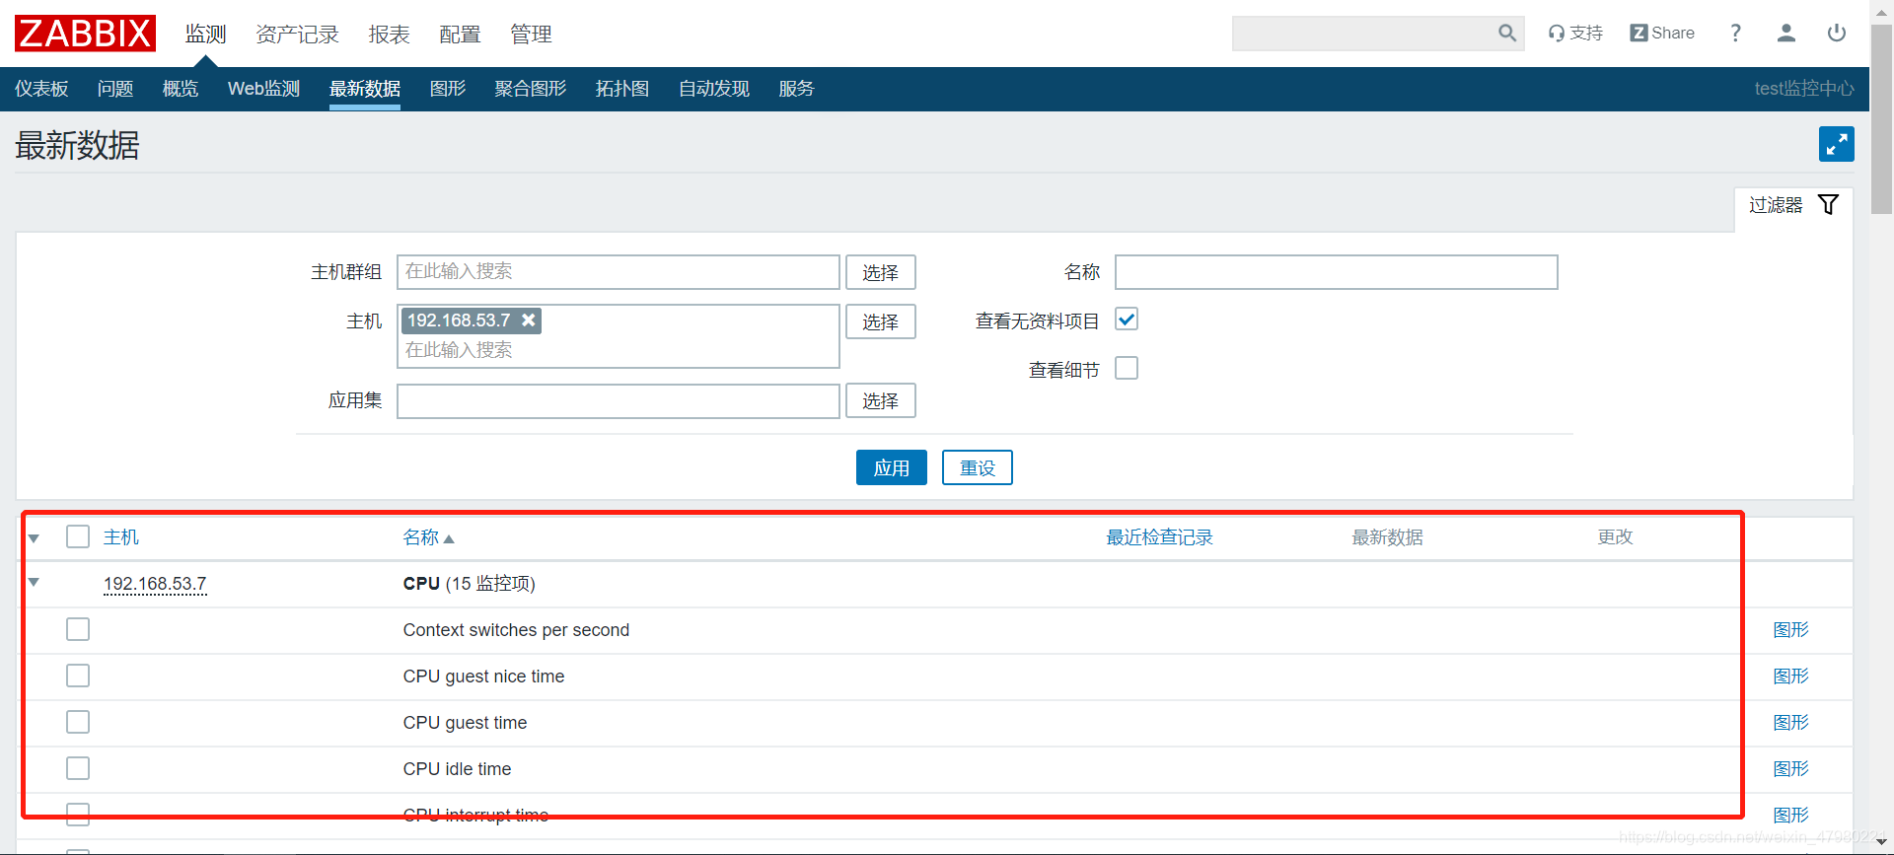The width and height of the screenshot is (1894, 855).
Task: Remove host tag 192.168.53.7
Action: [529, 321]
